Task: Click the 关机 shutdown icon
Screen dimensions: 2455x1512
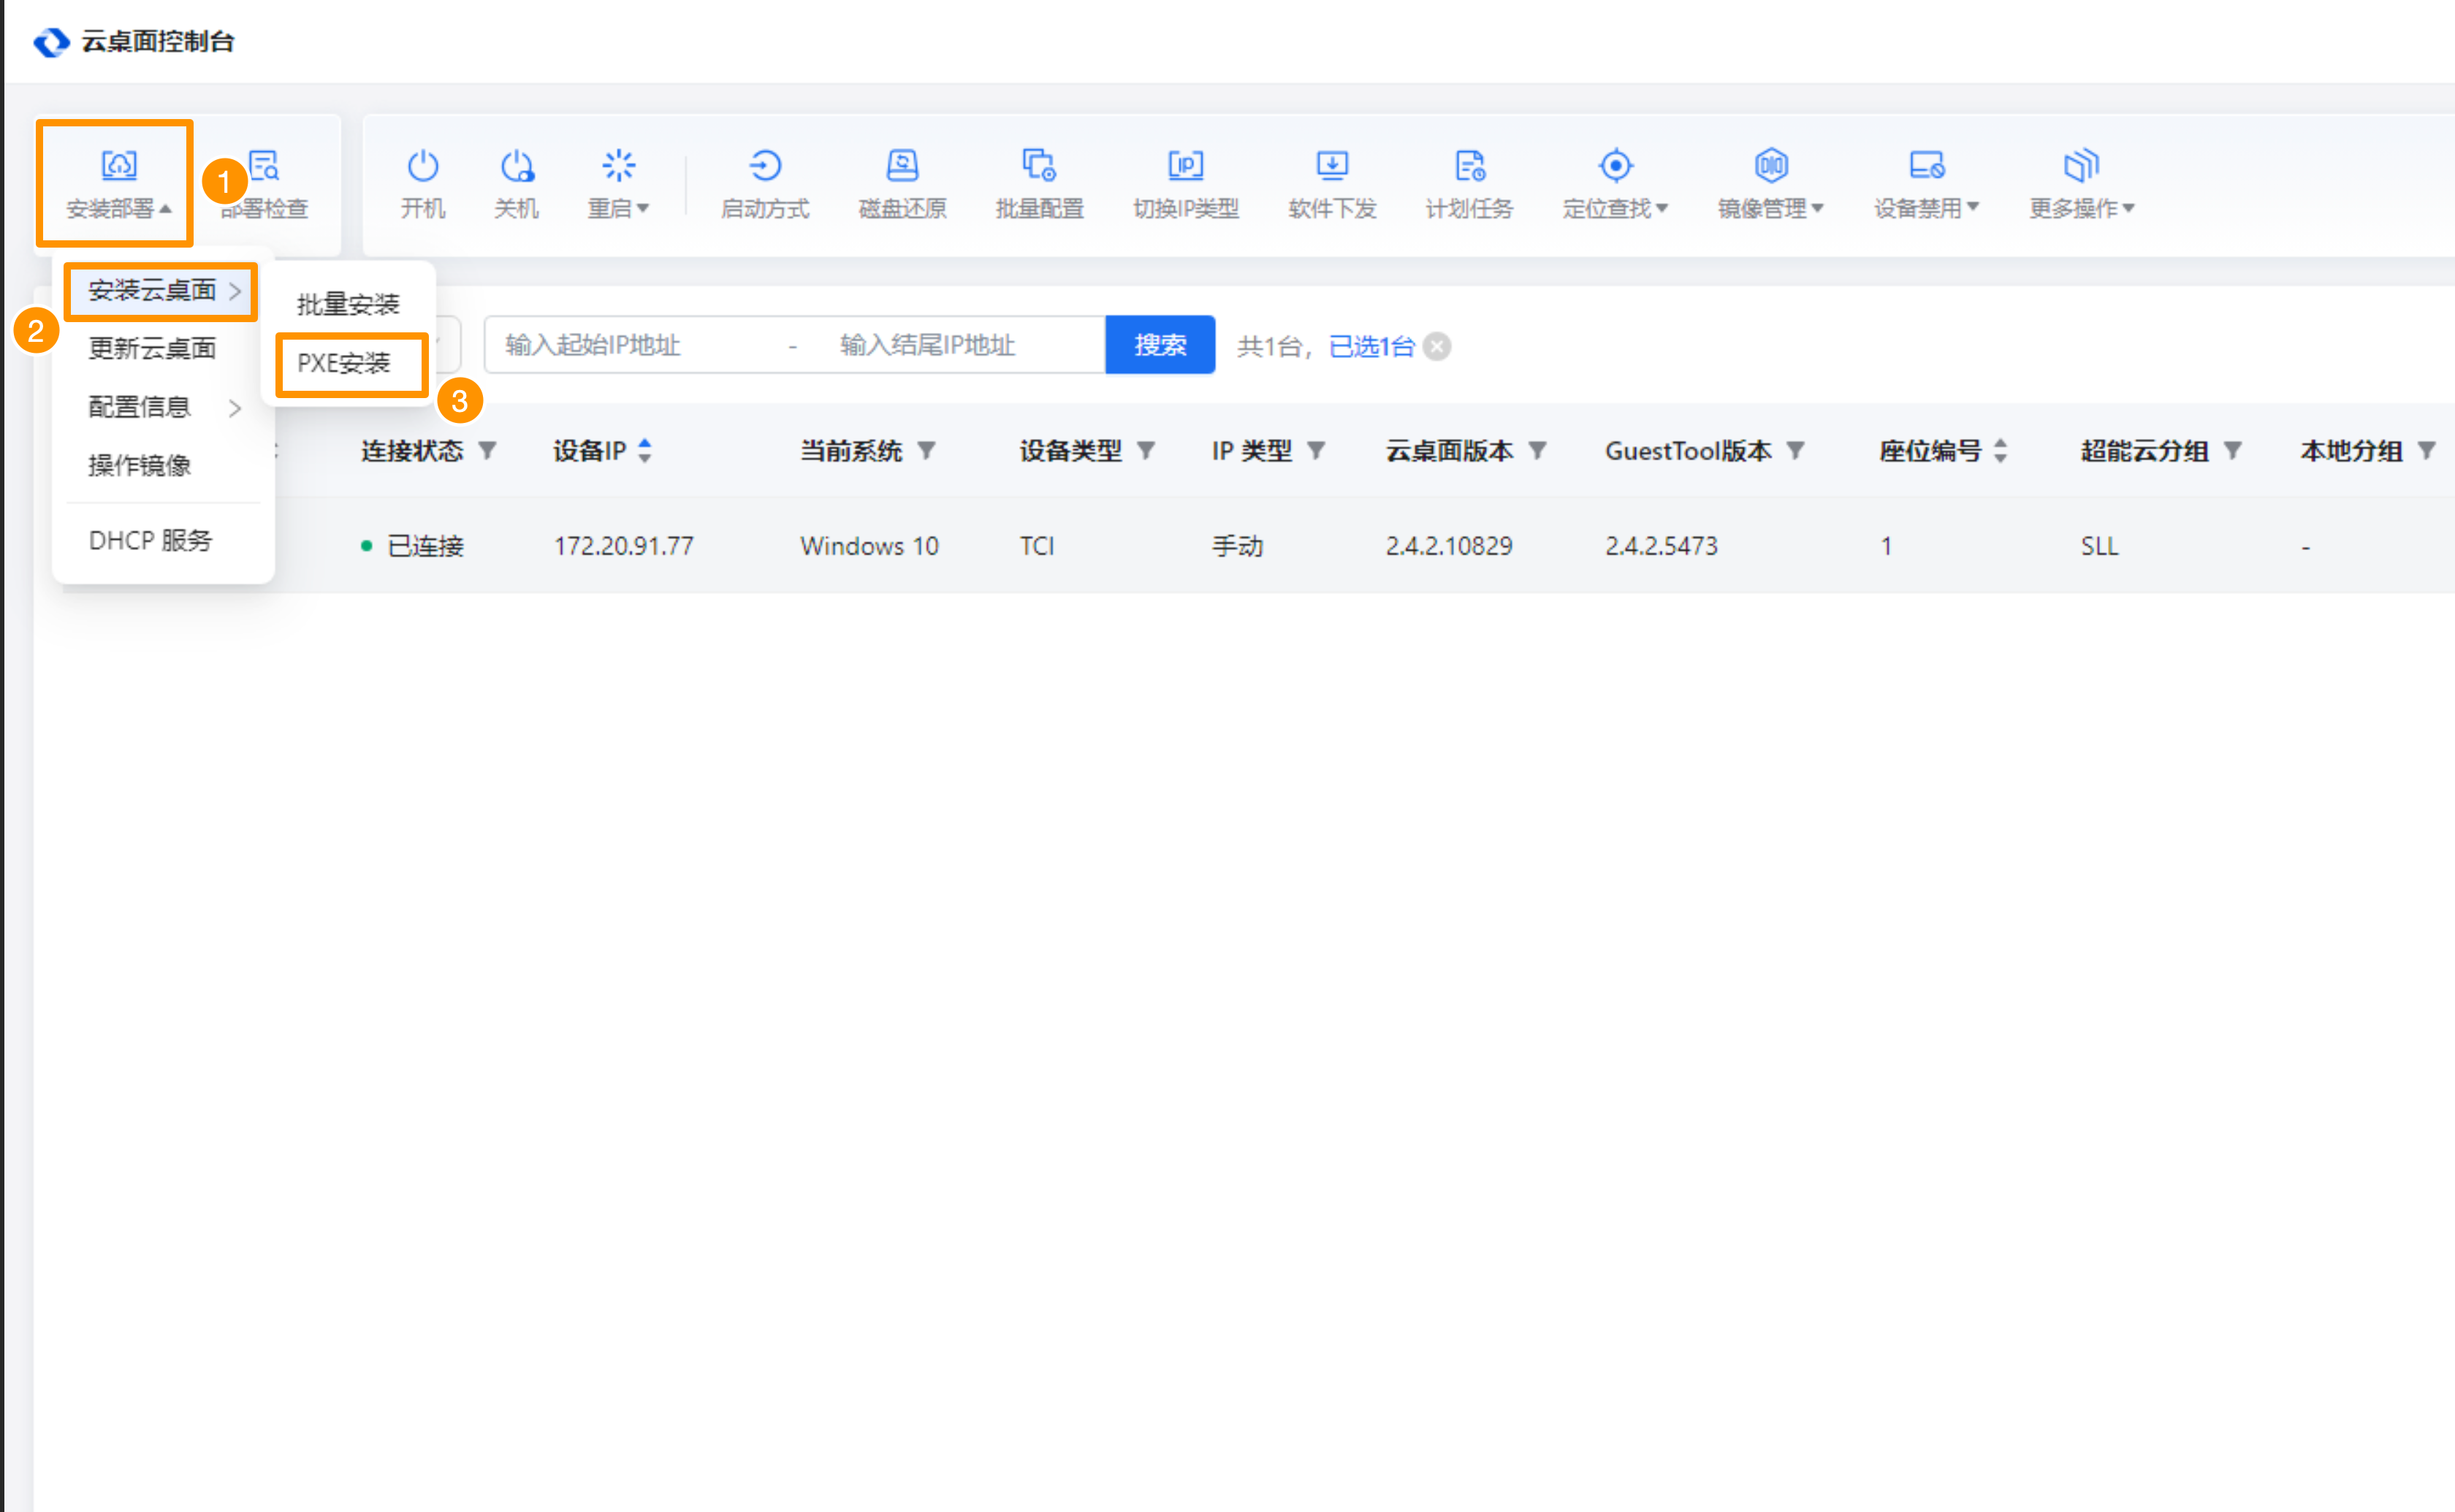Action: (516, 166)
